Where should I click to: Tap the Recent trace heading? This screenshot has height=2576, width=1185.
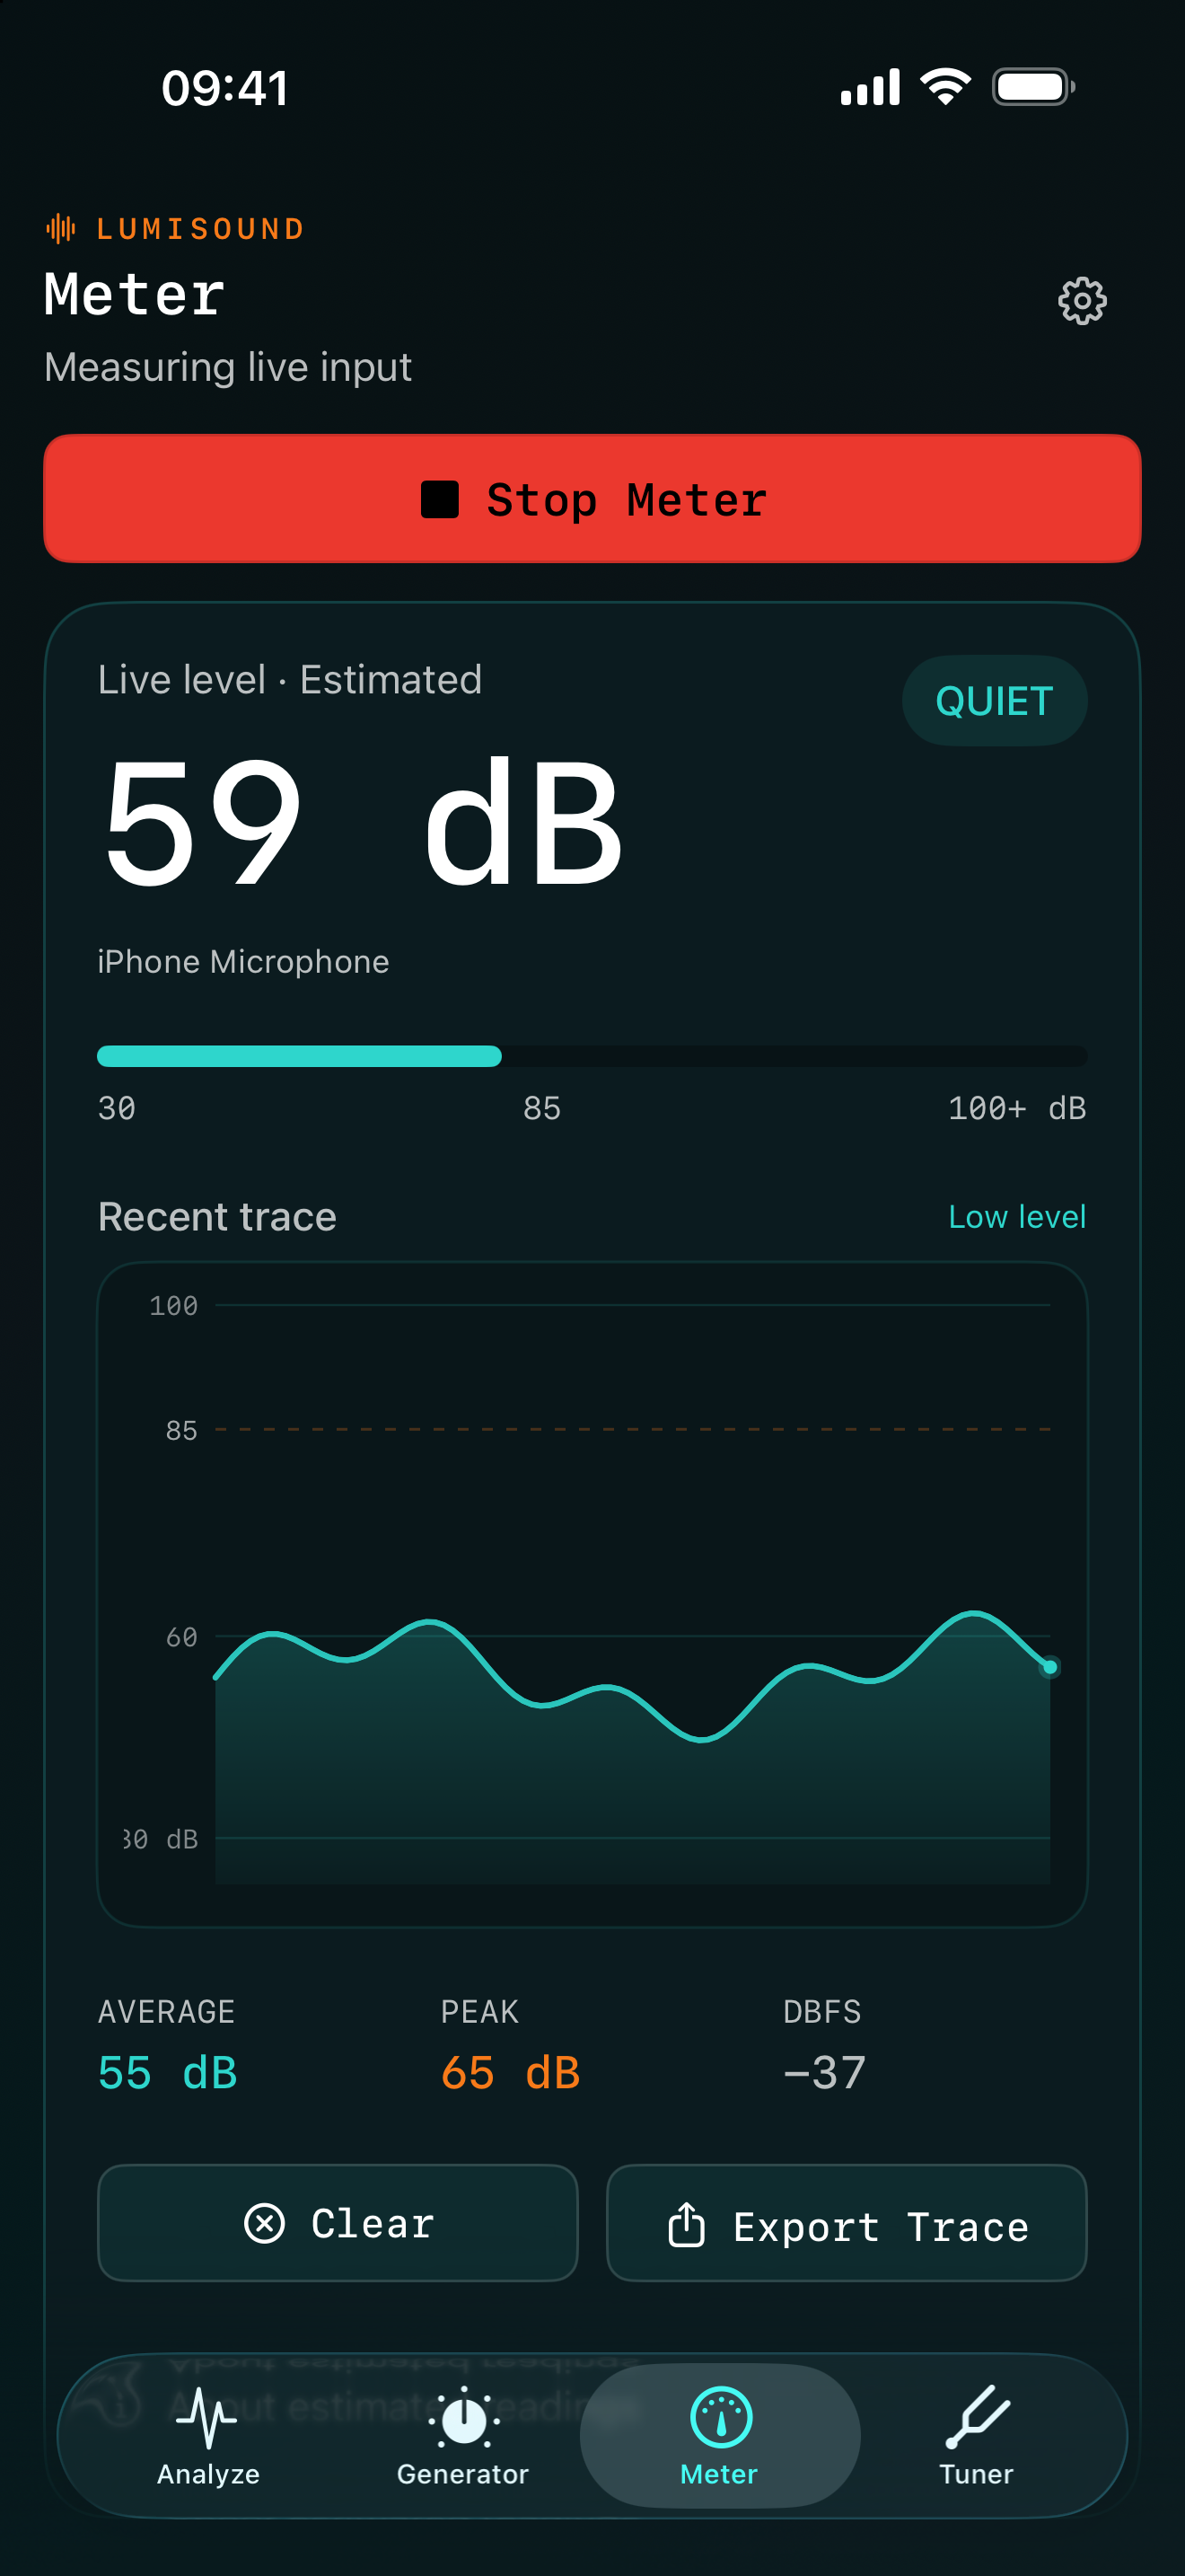coord(218,1217)
